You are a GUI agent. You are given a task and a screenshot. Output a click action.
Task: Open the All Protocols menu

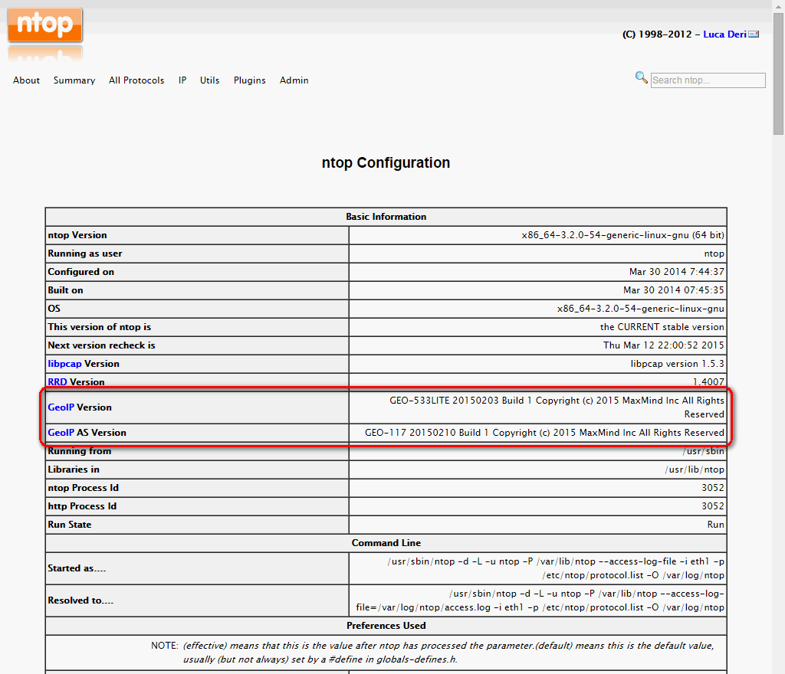[x=136, y=80]
